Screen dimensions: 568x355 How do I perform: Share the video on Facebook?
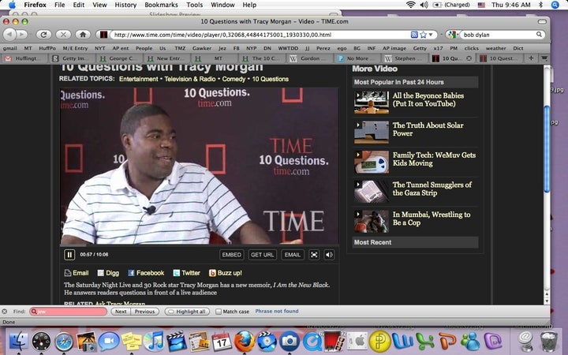[x=146, y=273]
